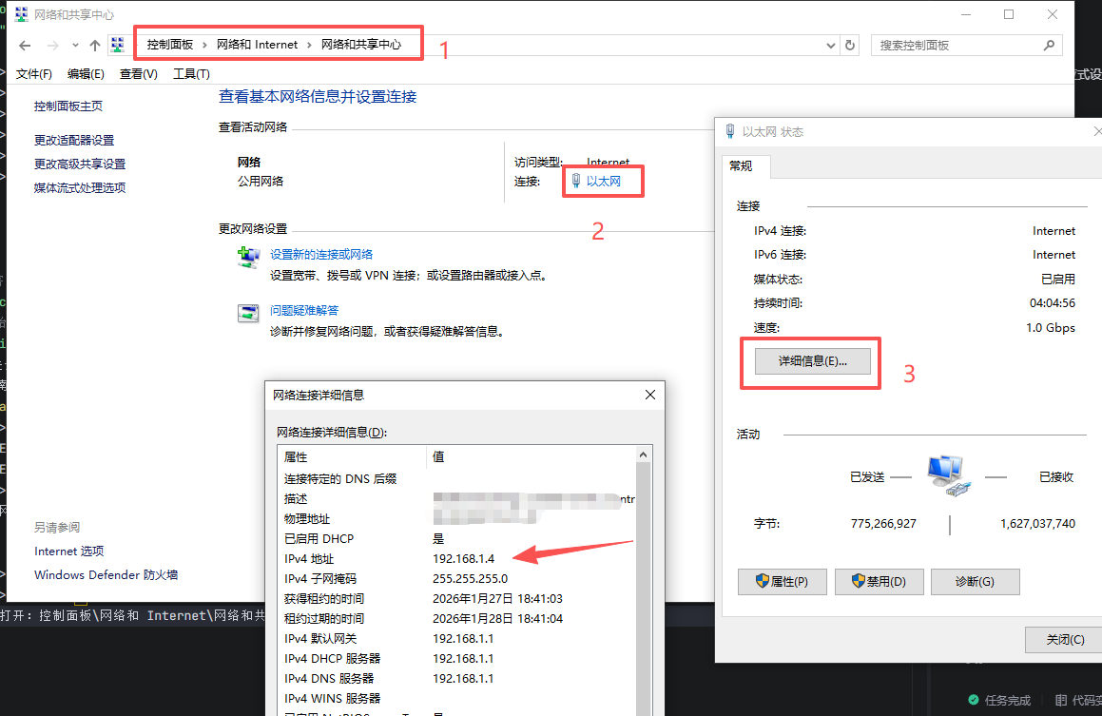Click the 属性(P) button
1102x716 pixels.
(x=783, y=582)
